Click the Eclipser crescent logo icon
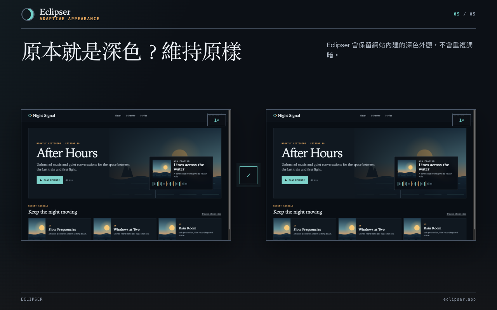 coord(28,14)
